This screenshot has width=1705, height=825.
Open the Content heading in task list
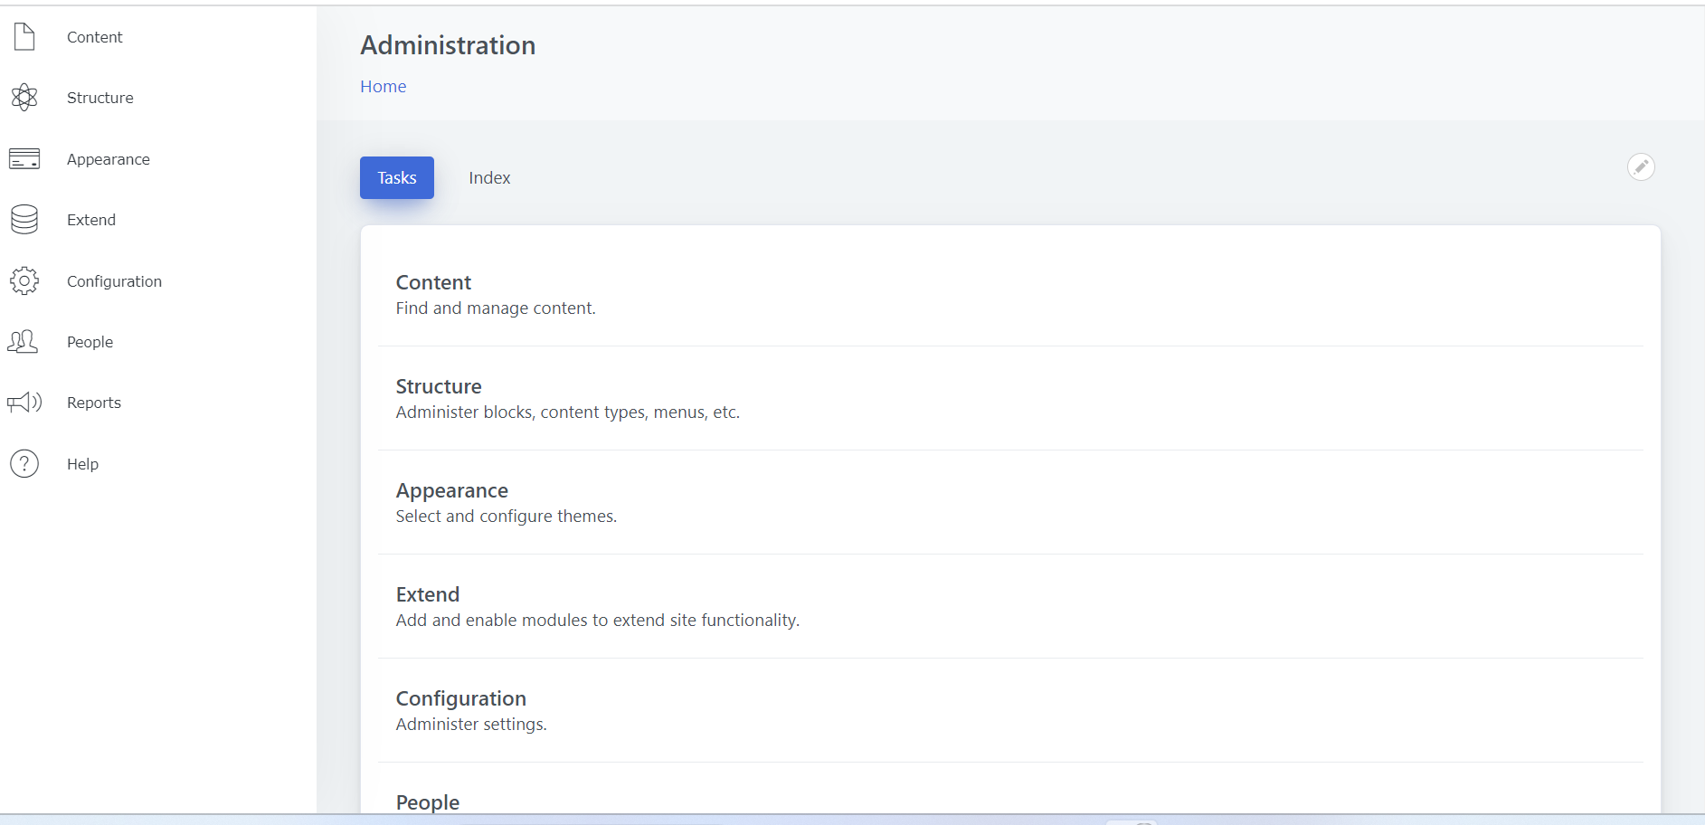tap(433, 282)
